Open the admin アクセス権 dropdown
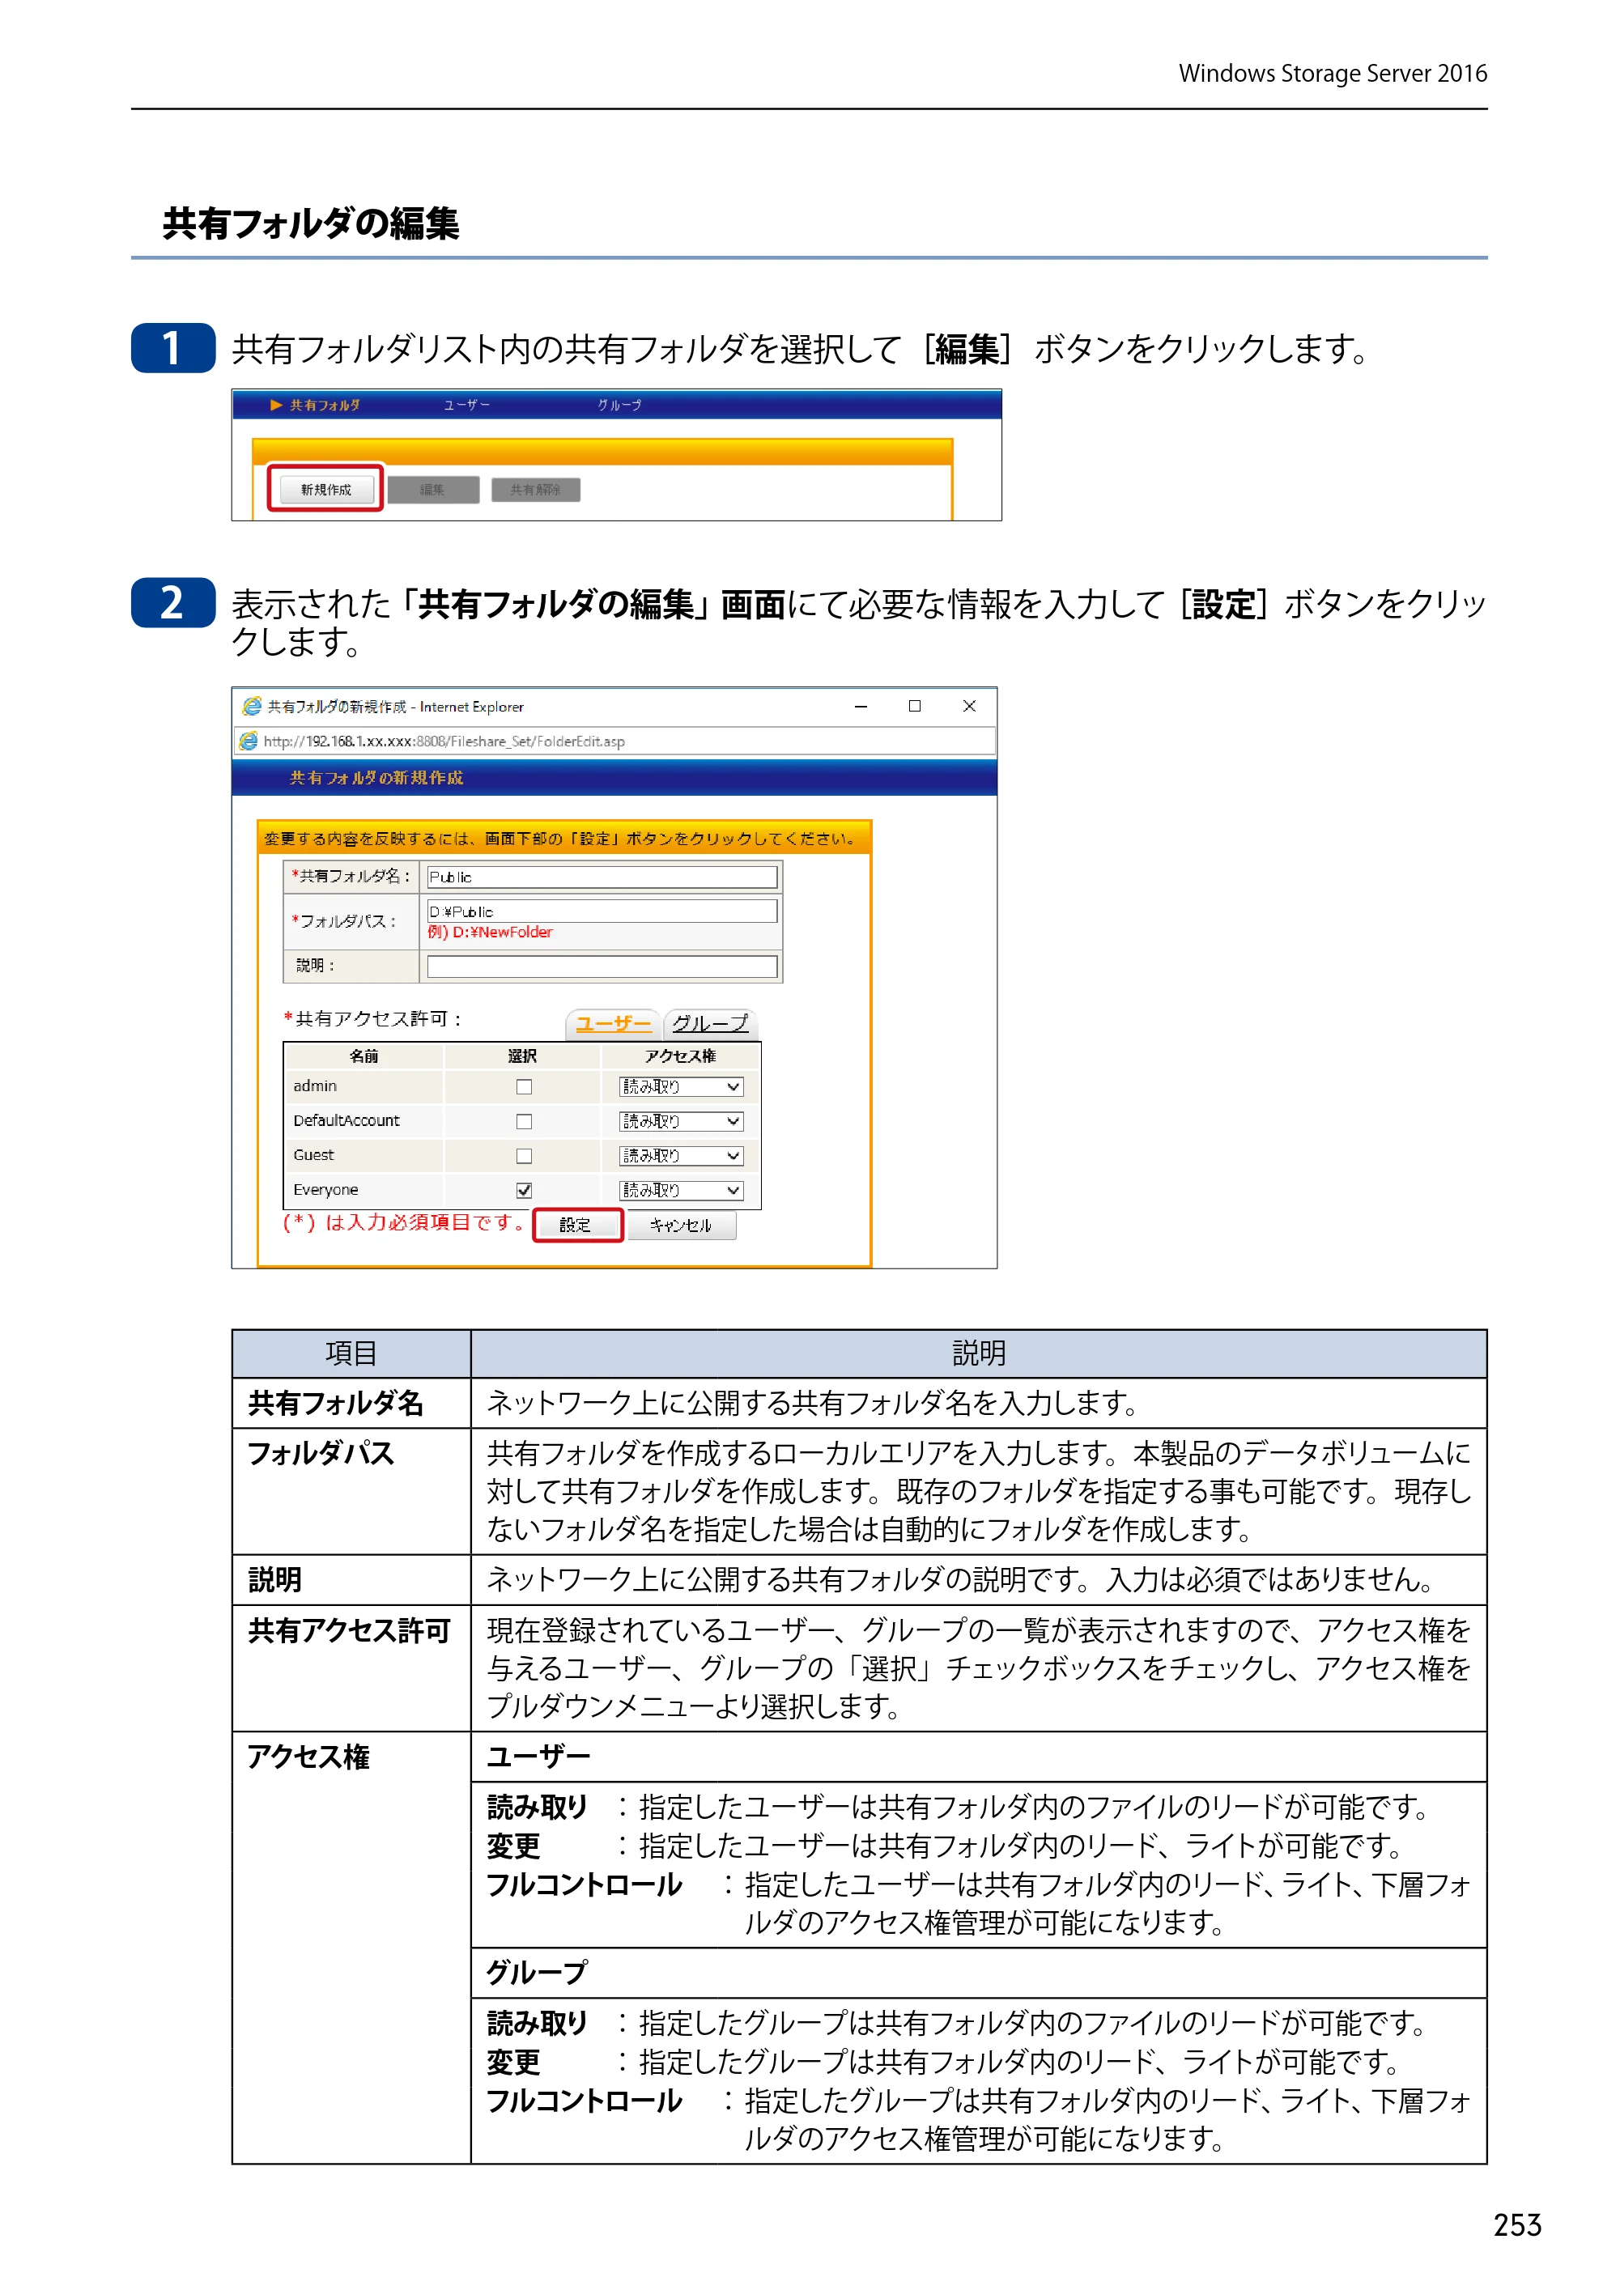Image resolution: width=1620 pixels, height=2290 pixels. pyautogui.click(x=682, y=1087)
